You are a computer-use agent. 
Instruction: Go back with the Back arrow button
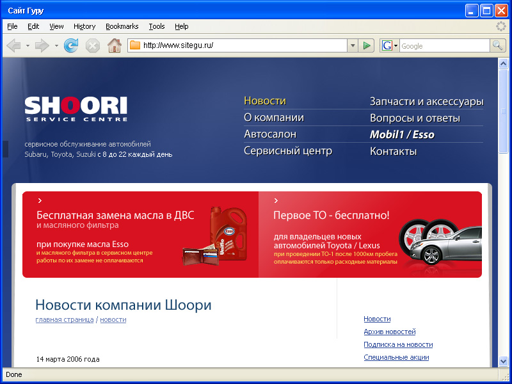coord(13,45)
